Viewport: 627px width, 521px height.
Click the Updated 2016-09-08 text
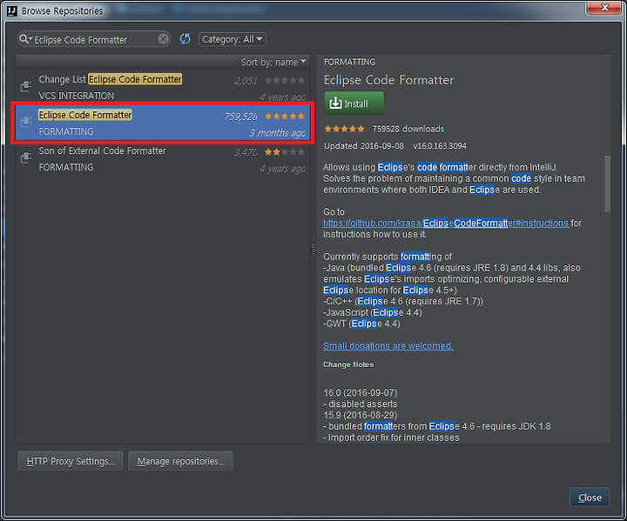364,146
